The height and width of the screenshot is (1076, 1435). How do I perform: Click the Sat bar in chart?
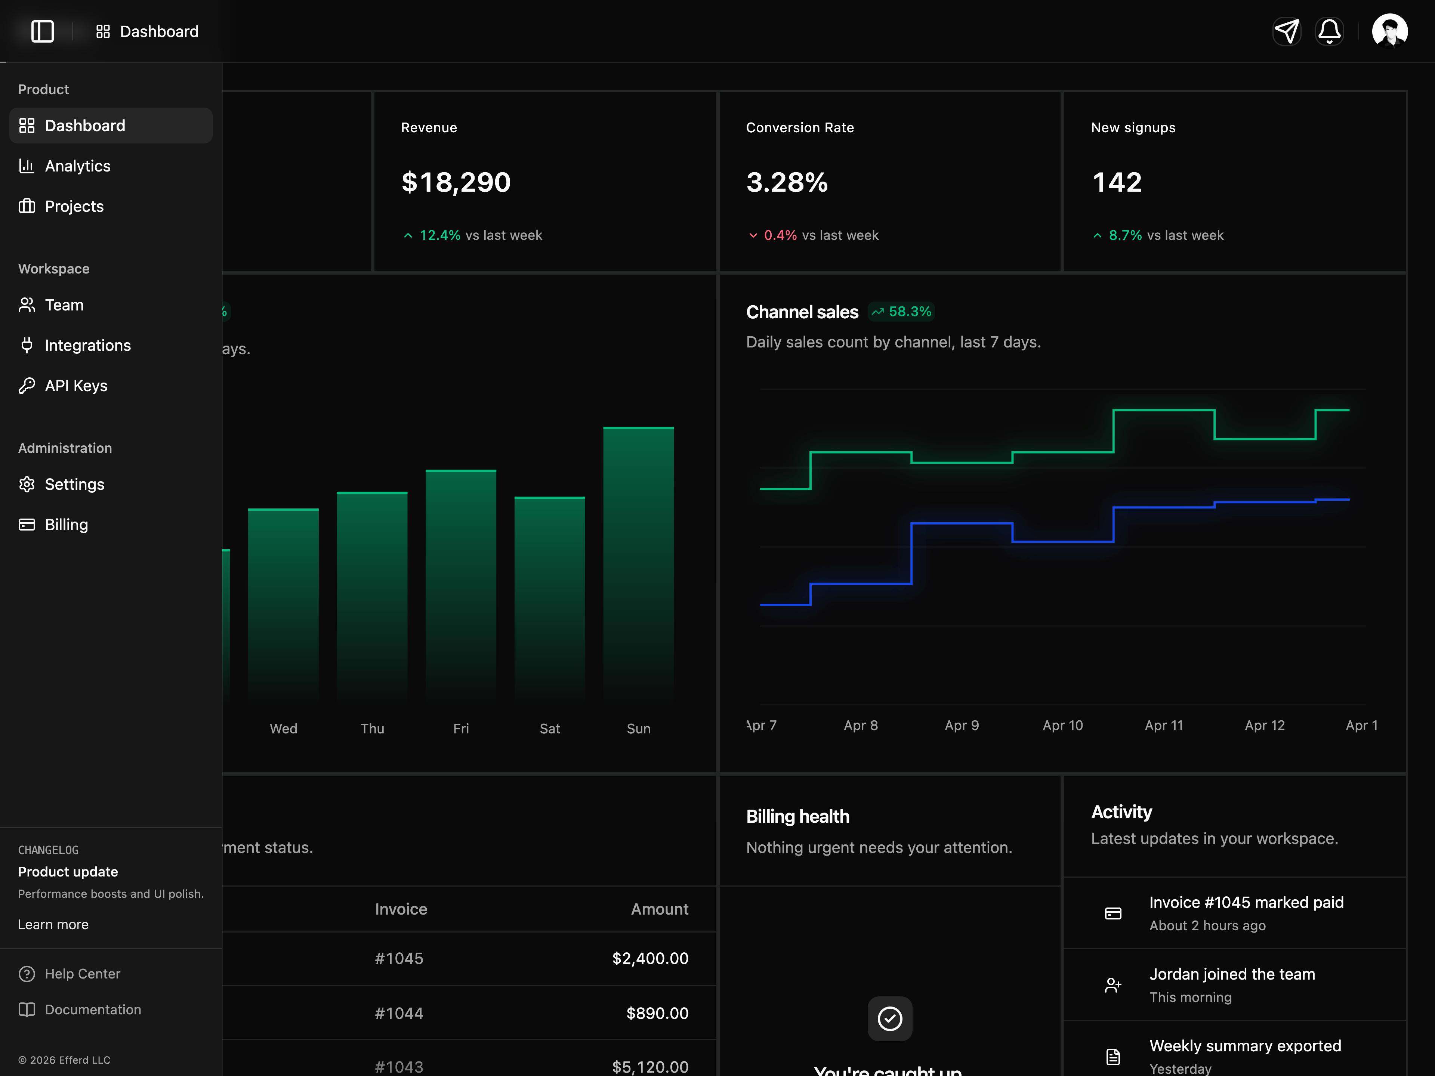tap(549, 600)
